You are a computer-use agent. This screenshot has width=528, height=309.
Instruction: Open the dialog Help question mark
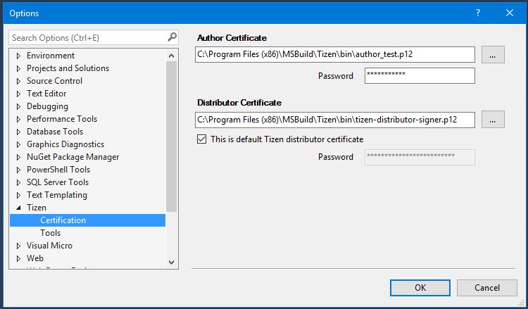point(478,13)
